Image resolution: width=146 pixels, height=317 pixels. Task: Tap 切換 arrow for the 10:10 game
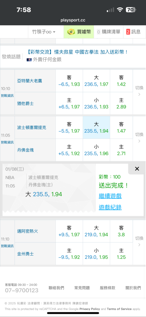(139, 91)
